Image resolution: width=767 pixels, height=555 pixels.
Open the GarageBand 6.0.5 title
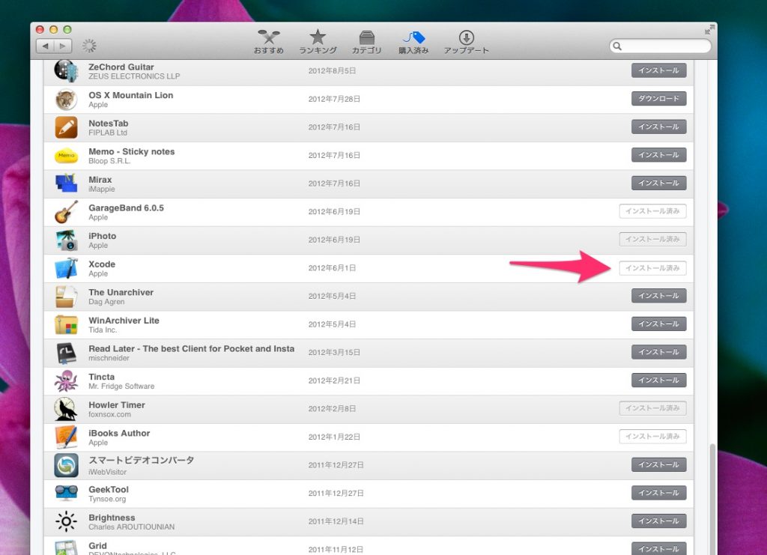click(x=126, y=207)
